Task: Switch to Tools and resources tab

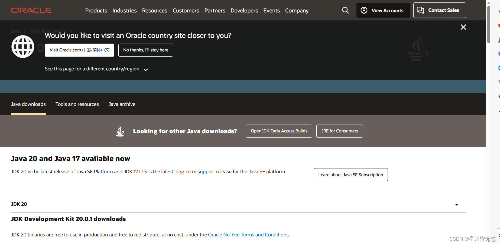Action: tap(77, 104)
